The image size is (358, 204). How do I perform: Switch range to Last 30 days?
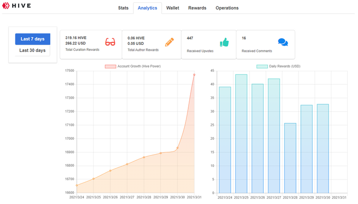[x=33, y=50]
